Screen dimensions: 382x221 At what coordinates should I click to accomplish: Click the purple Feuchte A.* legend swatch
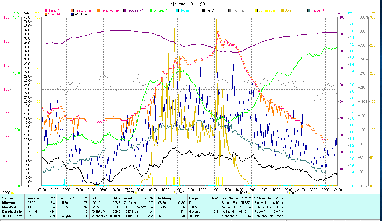pyautogui.click(x=124, y=11)
